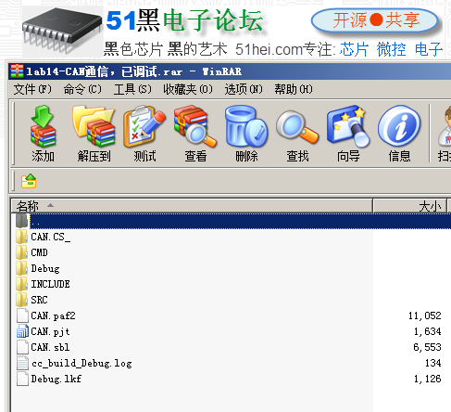Click the CAN.sbl file icon
451x412 pixels.
(x=22, y=347)
